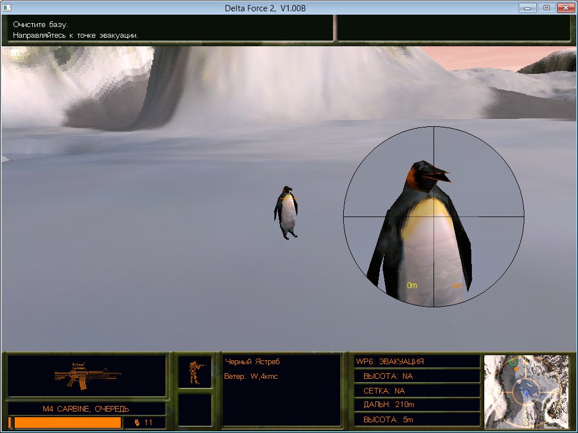The height and width of the screenshot is (433, 578).
Task: Click objective "Очистите базу."
Action: tap(41, 25)
